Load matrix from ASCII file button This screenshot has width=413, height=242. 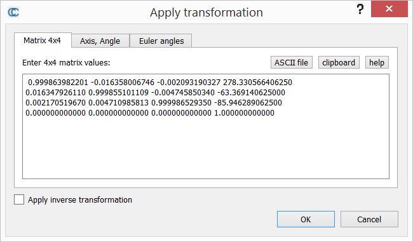click(x=291, y=62)
